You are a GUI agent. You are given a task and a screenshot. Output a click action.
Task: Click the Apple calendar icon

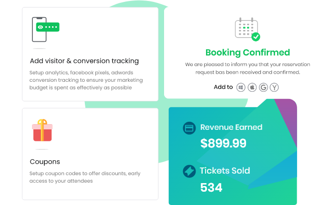252,88
